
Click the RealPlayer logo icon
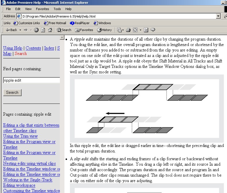[72, 23]
